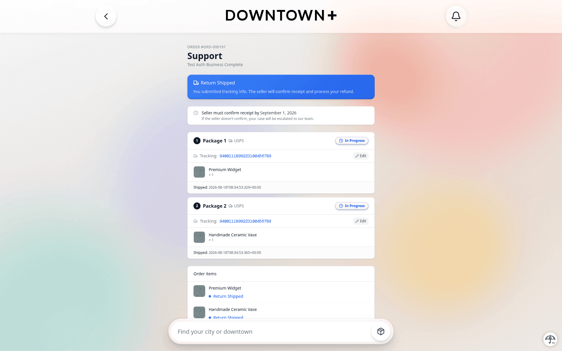Click the number 2 badge on Package 2

click(197, 206)
